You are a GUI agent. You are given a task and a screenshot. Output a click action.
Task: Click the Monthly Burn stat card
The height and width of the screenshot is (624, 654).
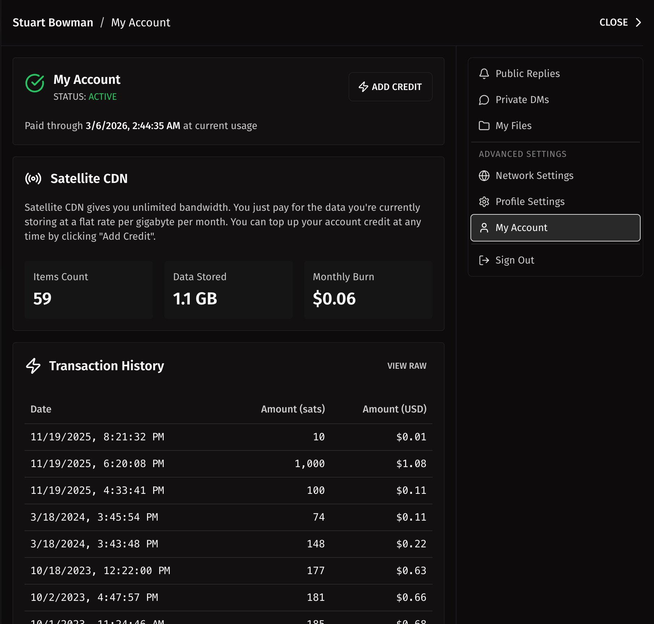[x=368, y=290]
